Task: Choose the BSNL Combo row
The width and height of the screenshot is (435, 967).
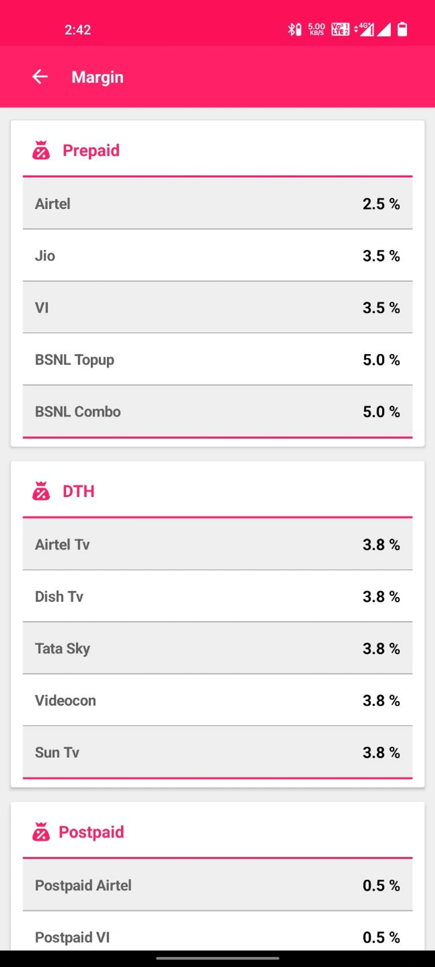Action: [217, 412]
